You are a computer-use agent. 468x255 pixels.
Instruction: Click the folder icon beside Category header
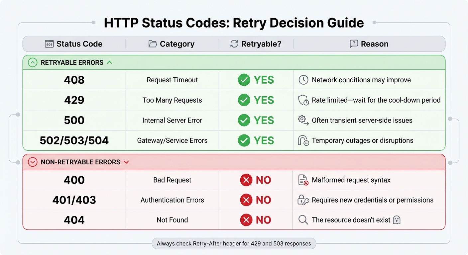153,44
